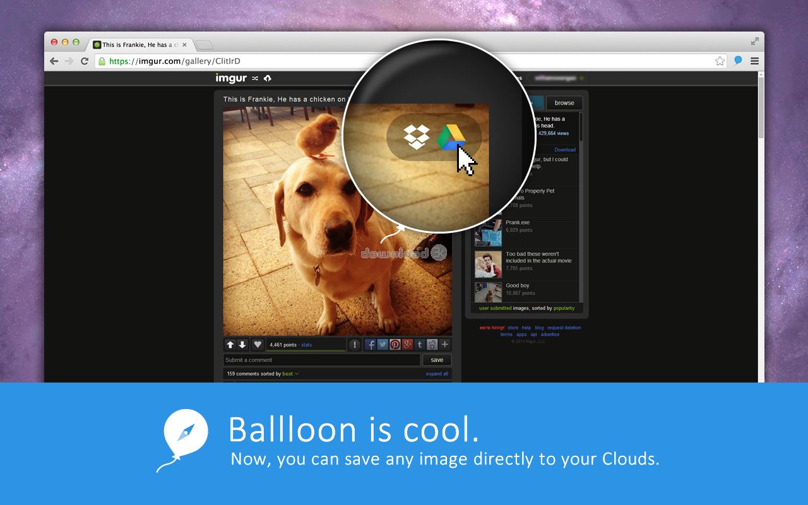Image resolution: width=808 pixels, height=505 pixels.
Task: Click the upload cloud icon in imgur header
Action: (267, 78)
